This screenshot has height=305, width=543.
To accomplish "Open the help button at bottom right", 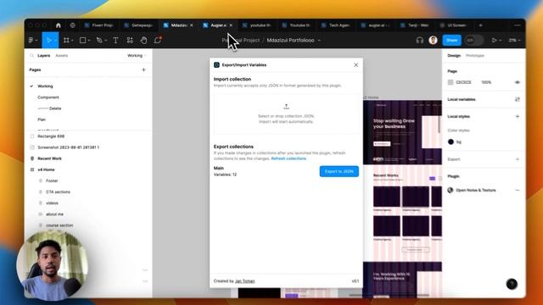I will (x=512, y=284).
